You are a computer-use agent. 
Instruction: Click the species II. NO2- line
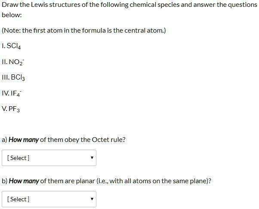(13, 62)
